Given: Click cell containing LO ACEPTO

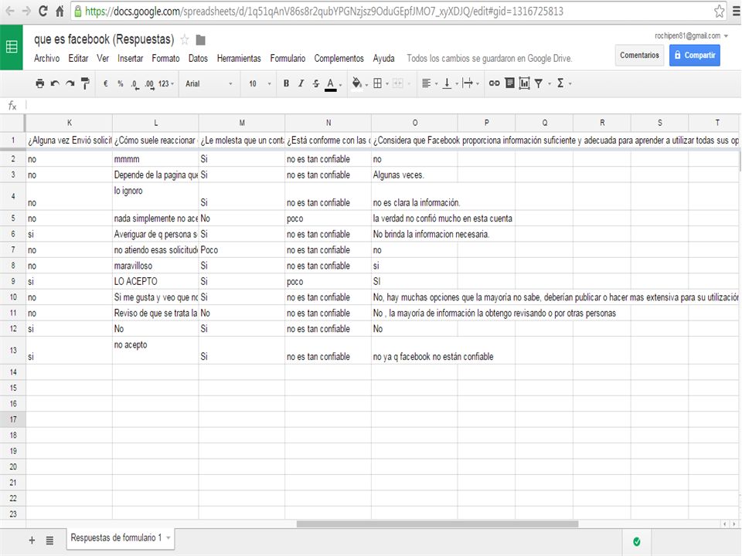Looking at the screenshot, I should tap(155, 281).
